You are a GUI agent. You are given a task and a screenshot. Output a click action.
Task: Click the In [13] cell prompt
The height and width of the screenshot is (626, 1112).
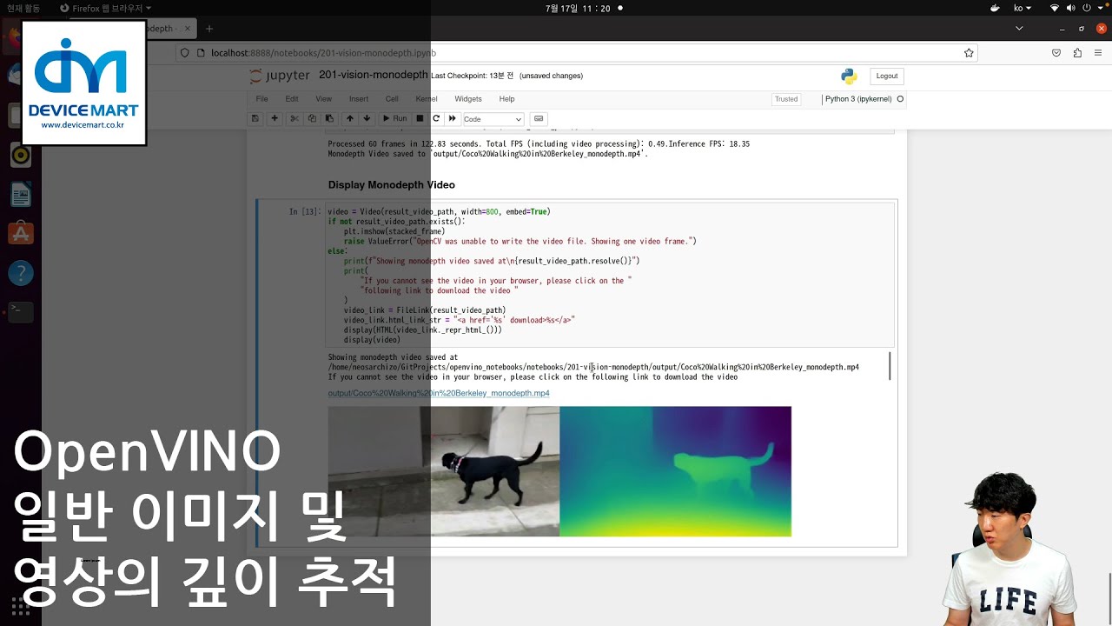304,211
